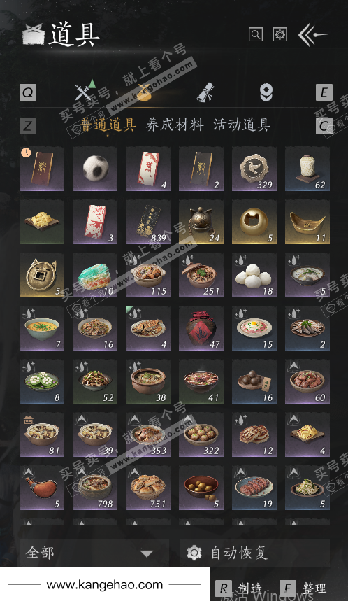Select the steamed buns item with 18
This screenshot has height=601, width=348.
pos(254,275)
